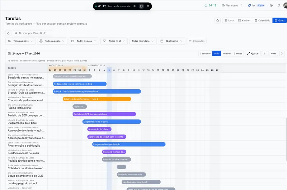The width and height of the screenshot is (287, 190).
Task: Open task row 'Página Institucional'
Action: click(27, 106)
